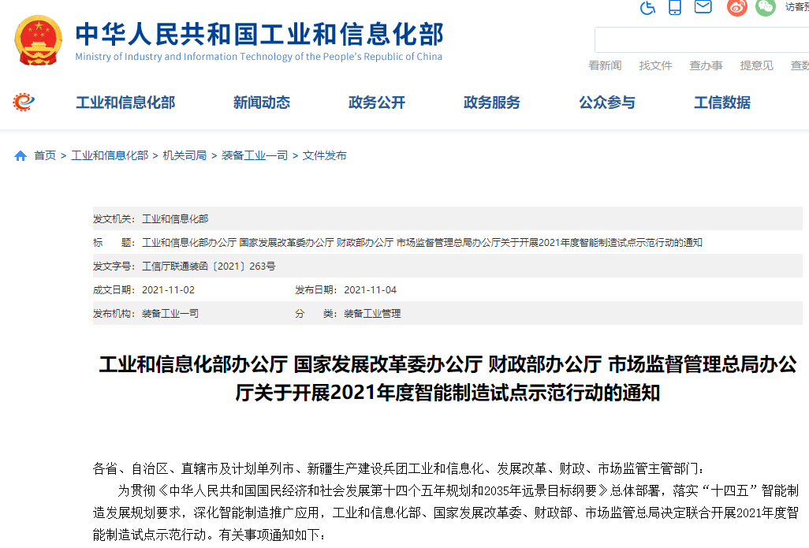This screenshot has width=809, height=548.
Task: Click the 提意见 quick link
Action: pos(756,65)
